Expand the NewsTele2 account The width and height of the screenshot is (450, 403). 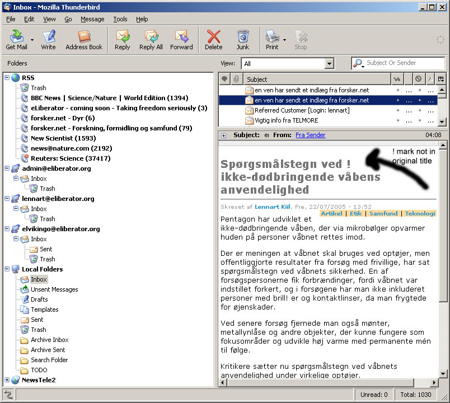point(7,380)
